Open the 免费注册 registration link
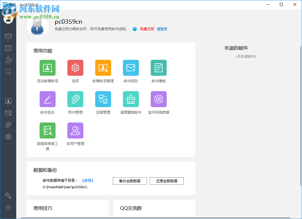302x219 pixels. click(x=147, y=29)
